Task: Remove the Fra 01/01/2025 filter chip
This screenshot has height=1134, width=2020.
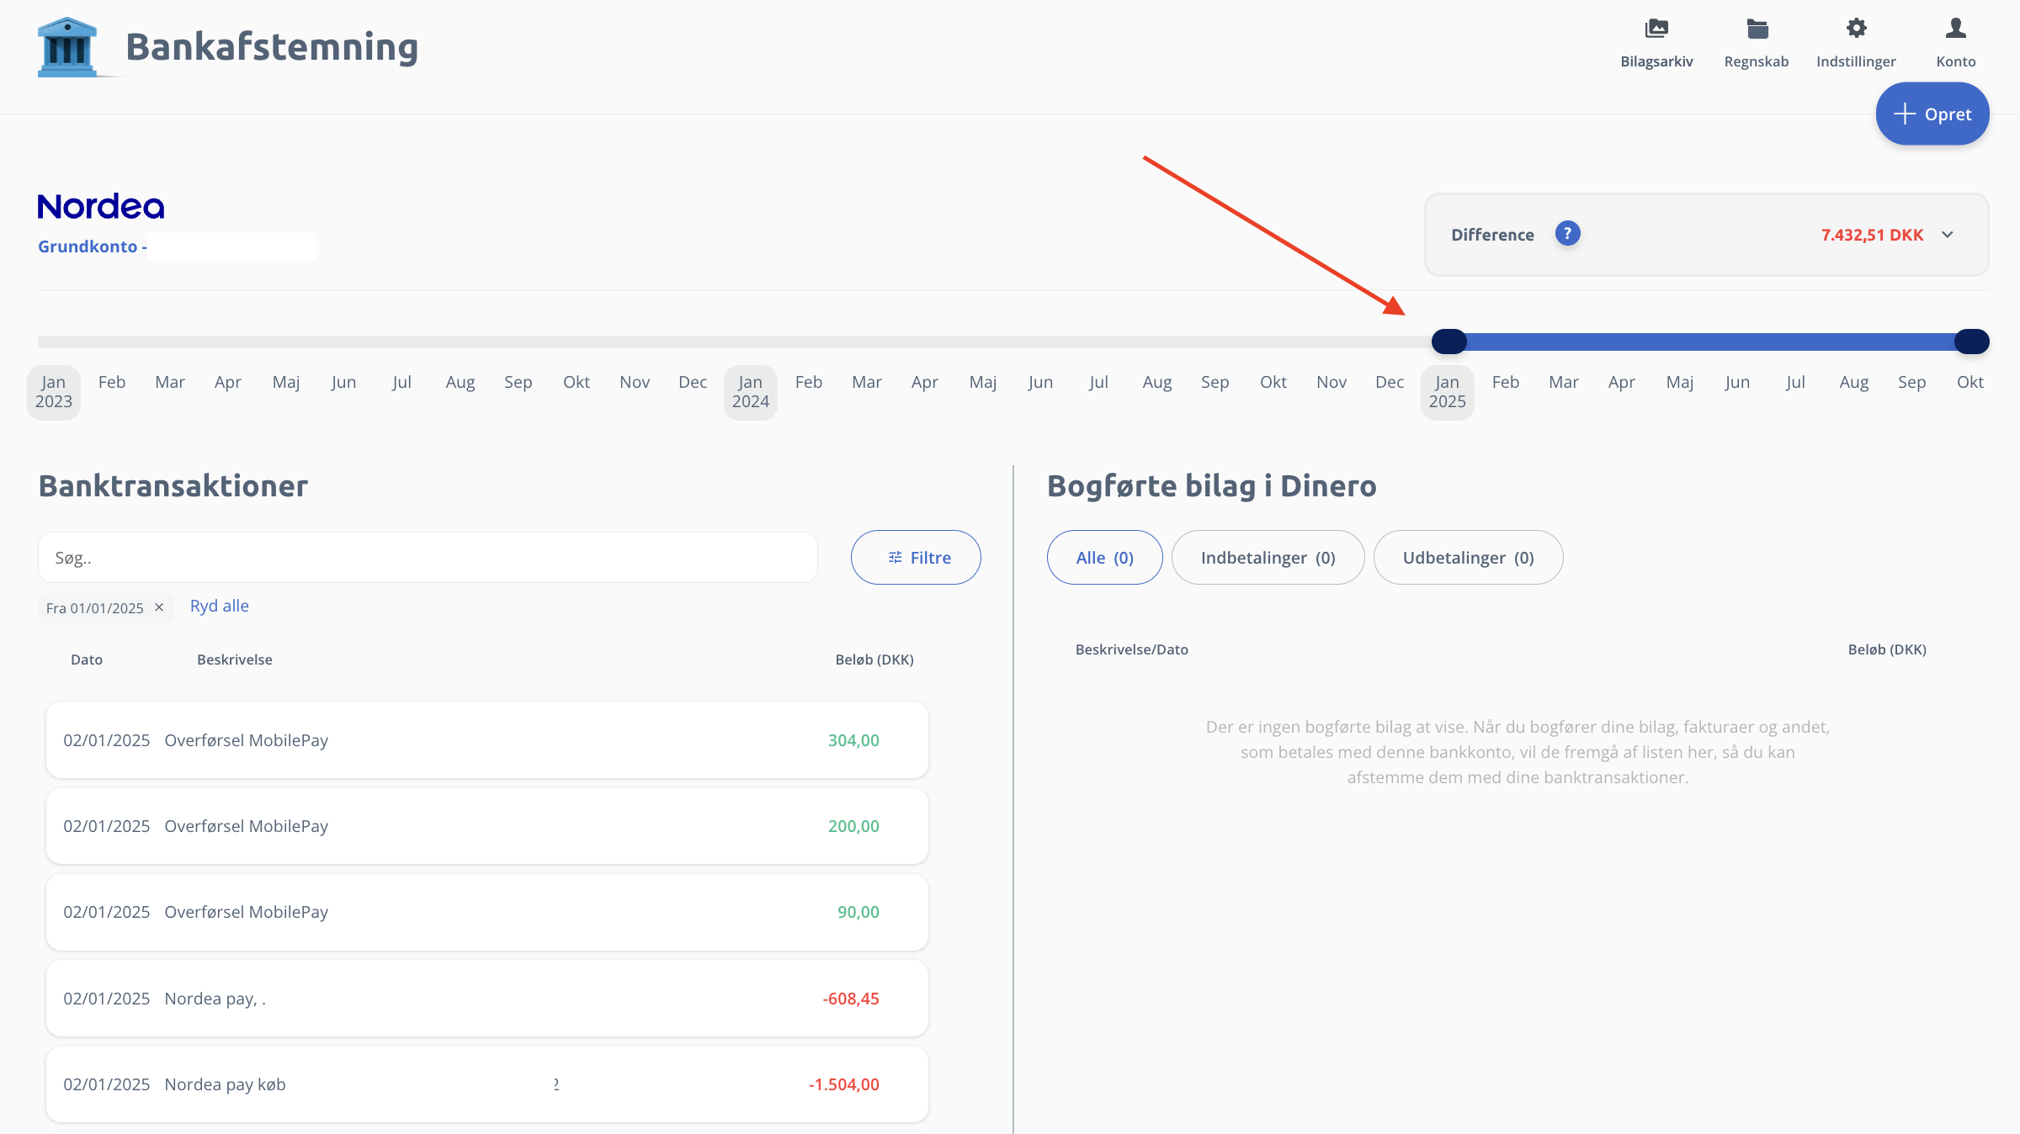Action: coord(159,607)
